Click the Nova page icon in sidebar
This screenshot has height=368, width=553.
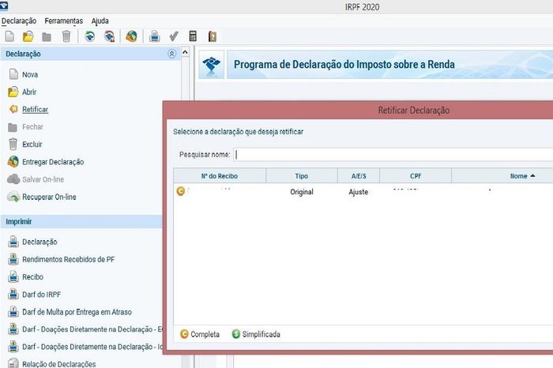pyautogui.click(x=13, y=74)
